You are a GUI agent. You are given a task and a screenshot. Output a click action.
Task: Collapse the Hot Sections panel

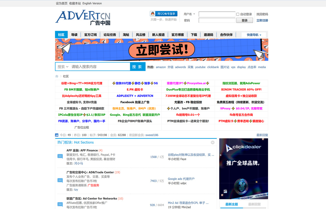(212, 143)
